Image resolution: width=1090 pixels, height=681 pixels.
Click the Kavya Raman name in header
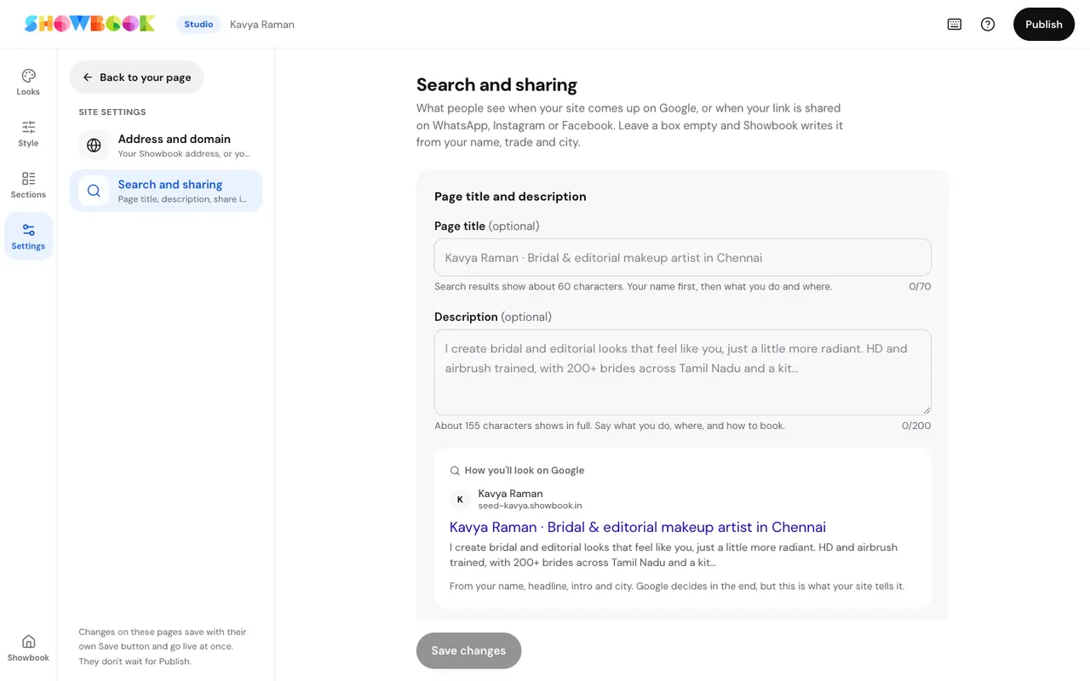(262, 25)
